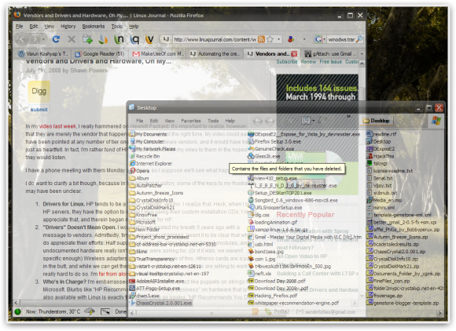
Task: Click the search magnifier icon in Firefox
Action: 359,39
